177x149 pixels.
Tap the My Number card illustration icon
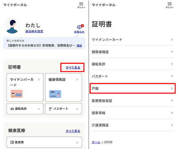[17, 94]
